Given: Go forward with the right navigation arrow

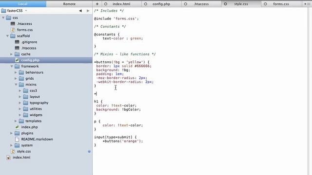Looking at the screenshot, I should [88, 11].
